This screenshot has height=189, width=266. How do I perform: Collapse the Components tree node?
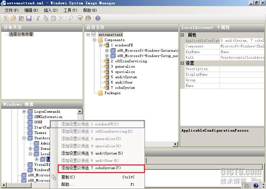(94, 40)
